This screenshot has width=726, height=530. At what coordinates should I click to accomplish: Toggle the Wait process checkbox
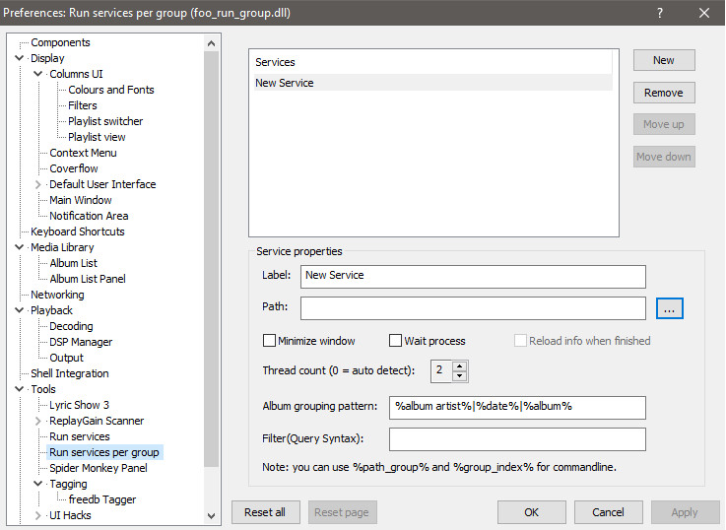[396, 341]
